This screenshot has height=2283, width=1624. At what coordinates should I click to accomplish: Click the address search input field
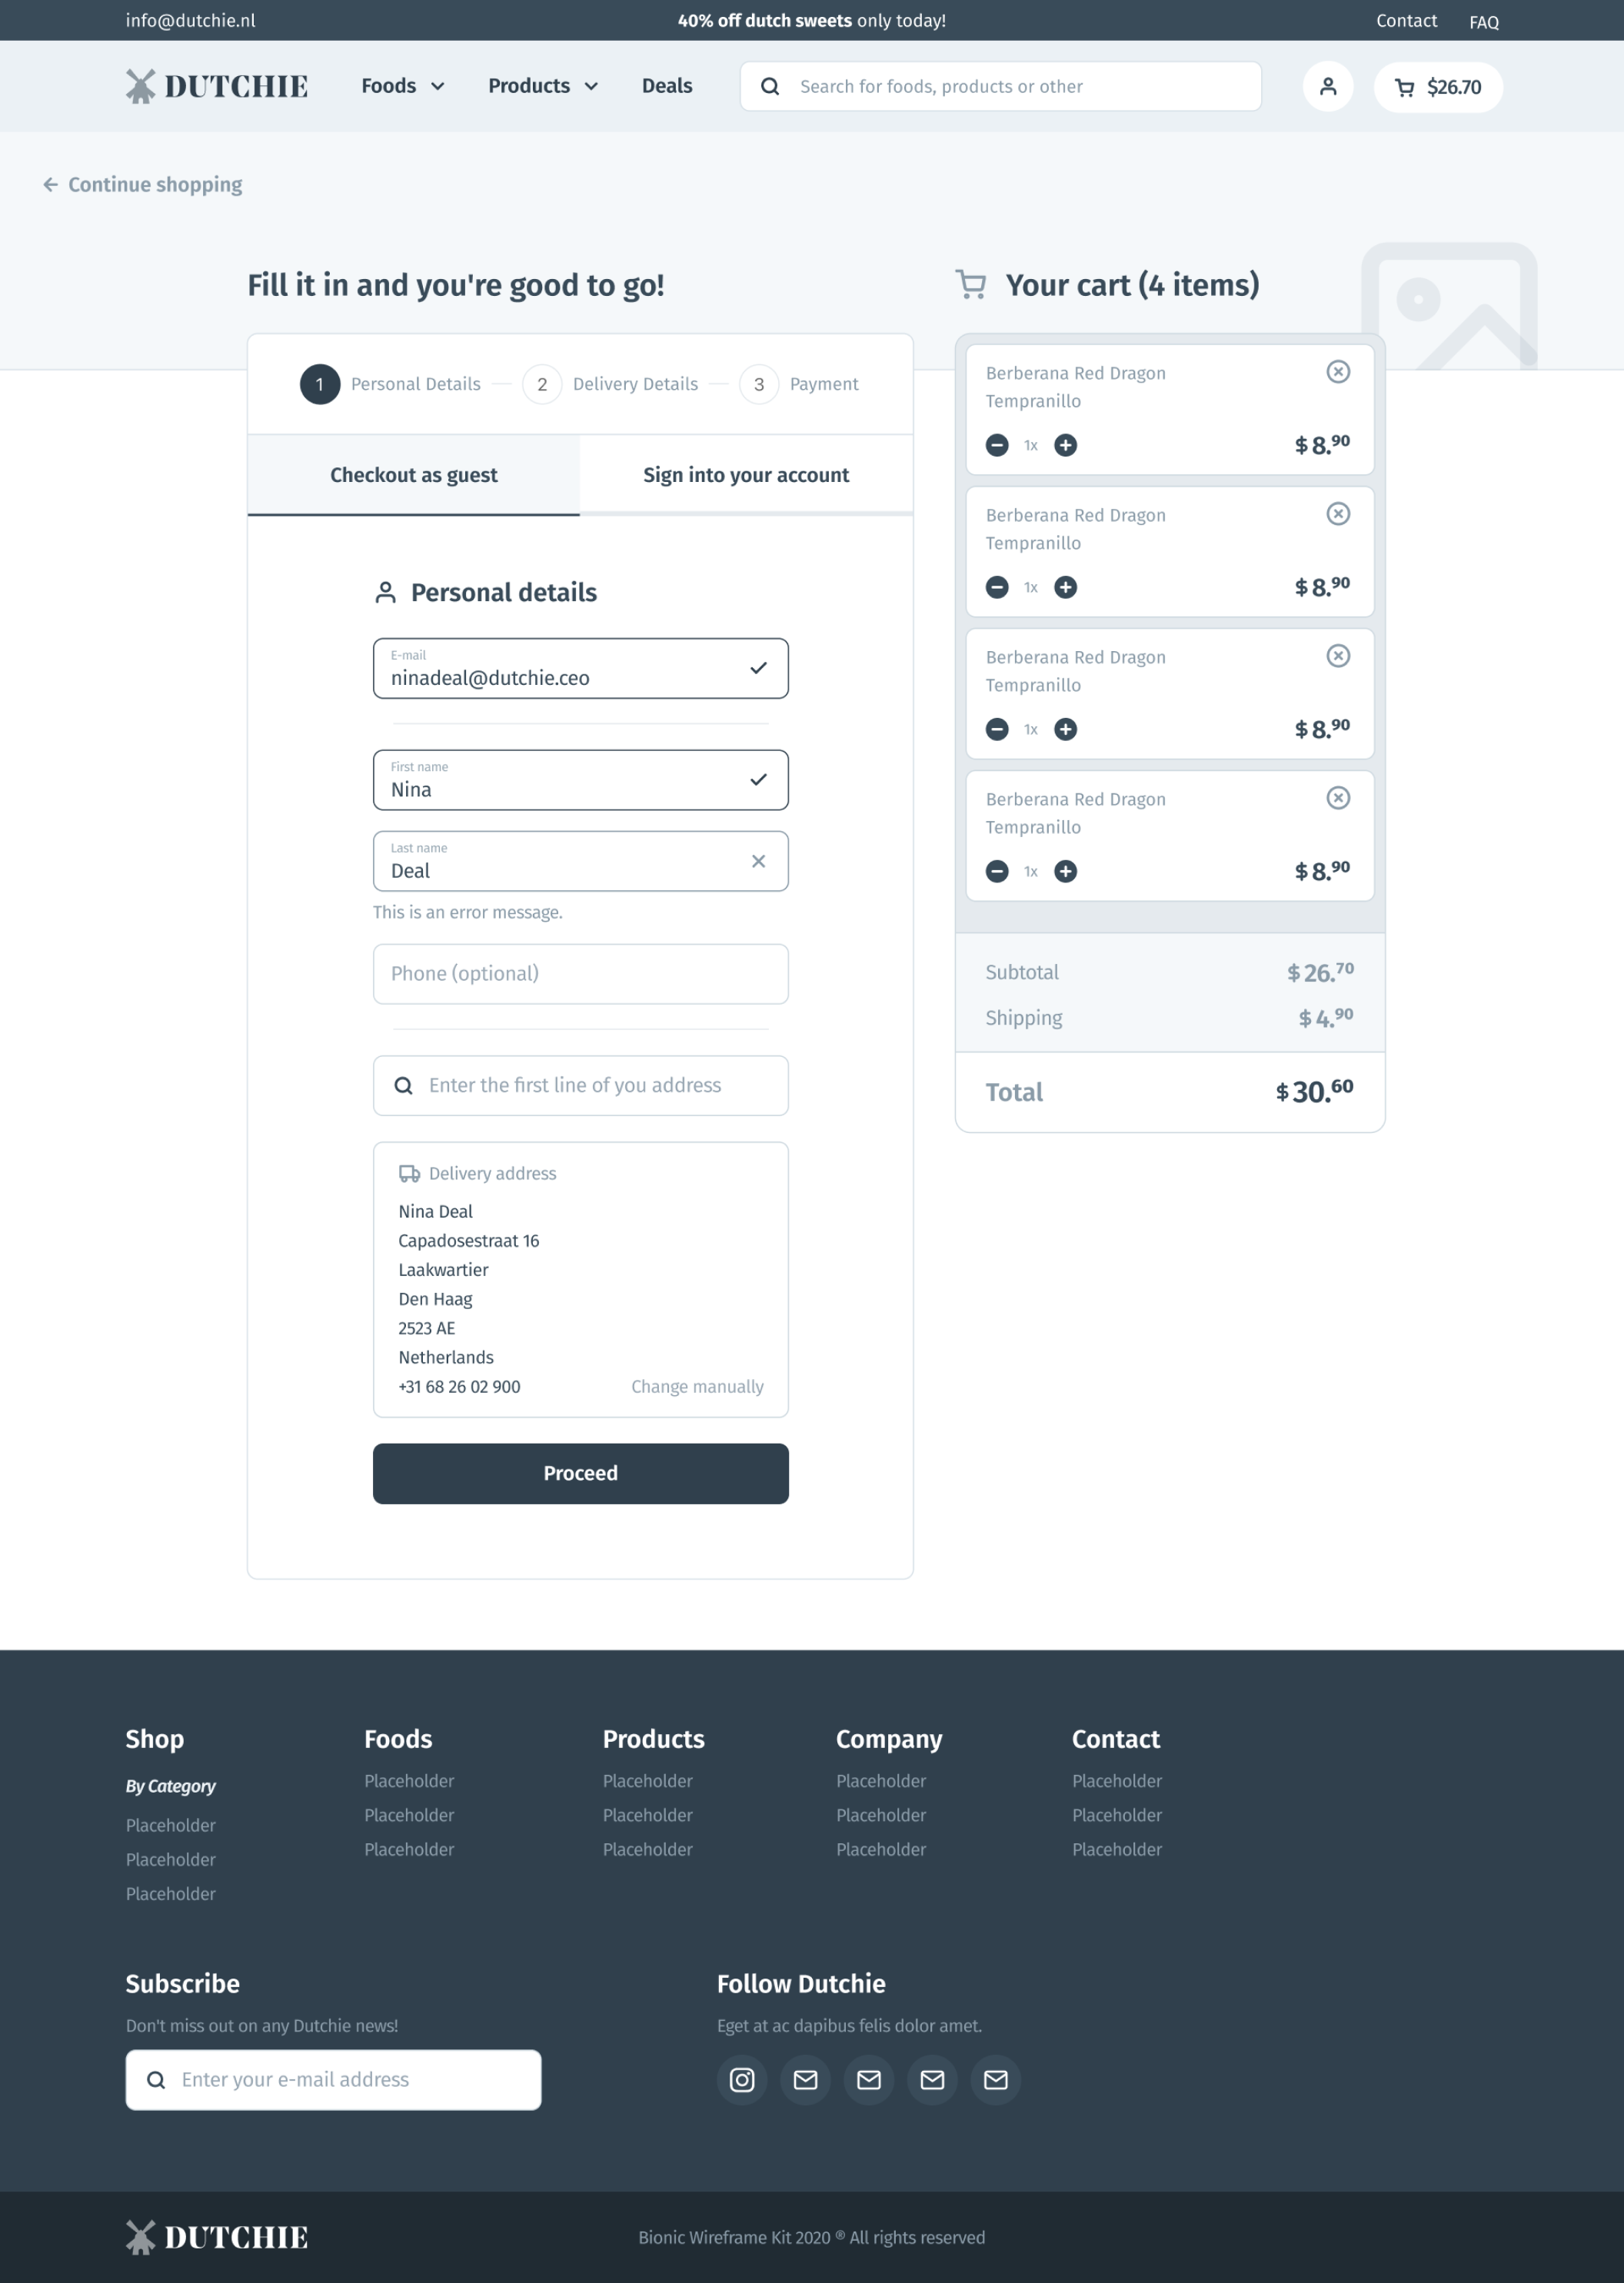[x=580, y=1084]
